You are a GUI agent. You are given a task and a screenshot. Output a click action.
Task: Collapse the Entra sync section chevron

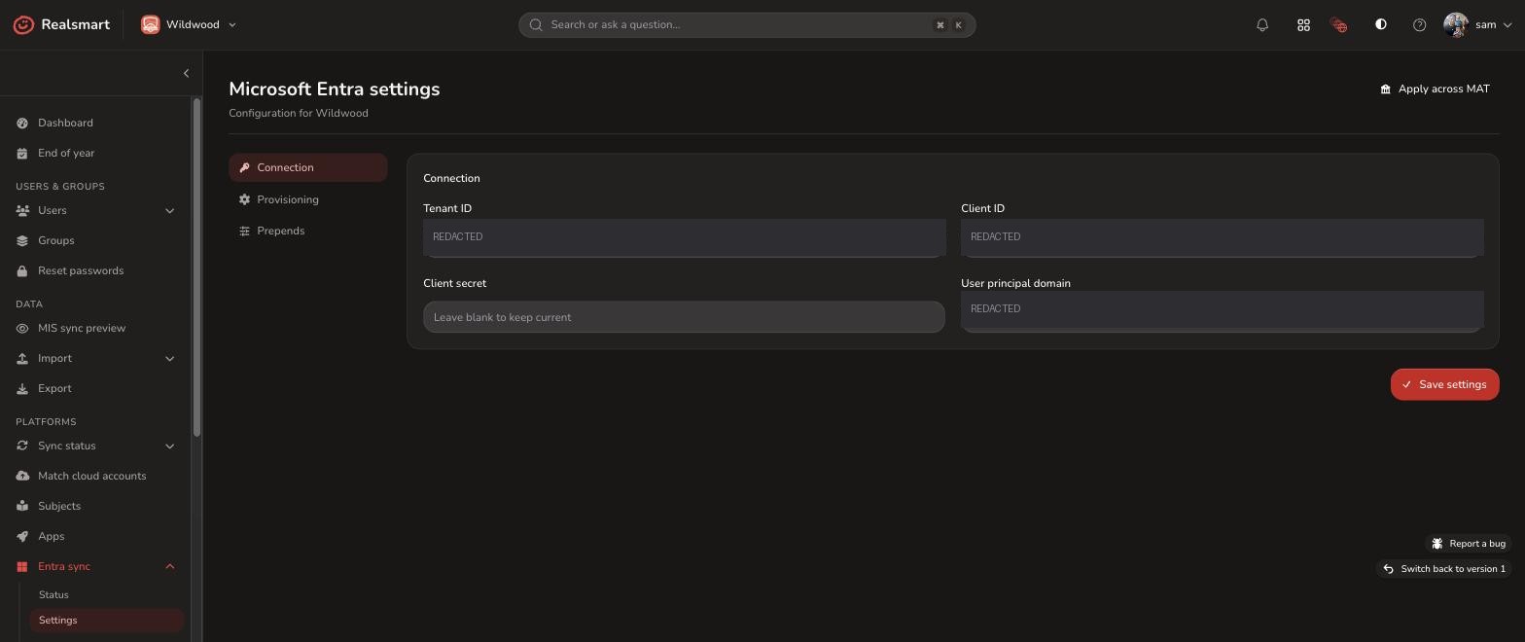click(x=169, y=566)
